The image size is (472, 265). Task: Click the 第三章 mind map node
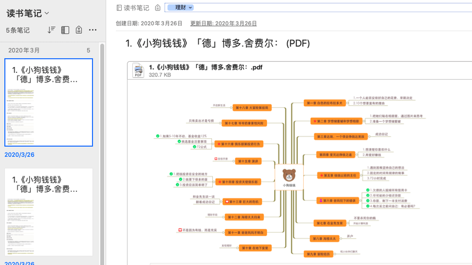pos(341,136)
